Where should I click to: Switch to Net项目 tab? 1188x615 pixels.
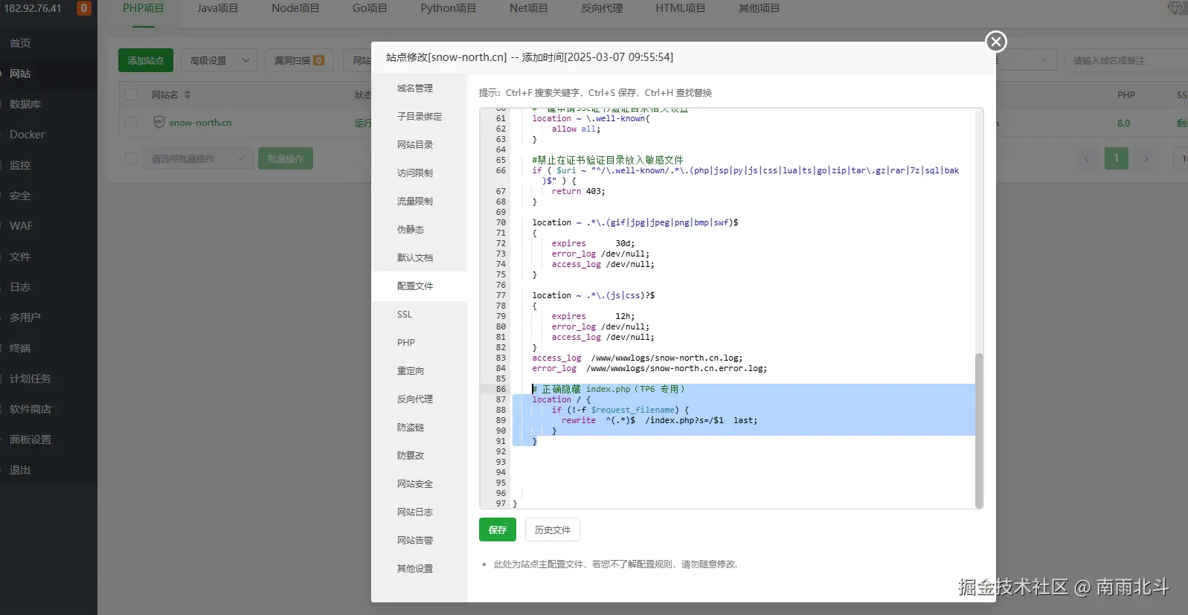(528, 8)
